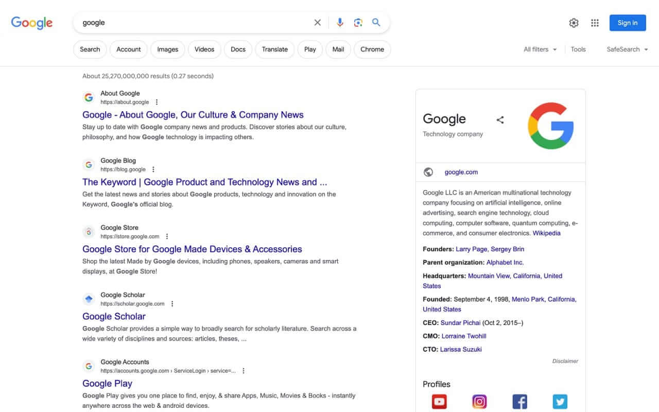Open Google's Twitter profile icon
The image size is (659, 412).
560,402
